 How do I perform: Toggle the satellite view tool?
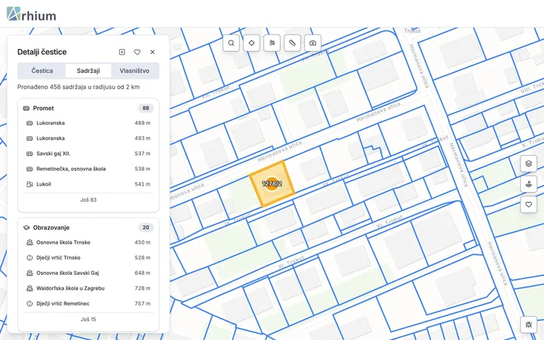tap(272, 43)
